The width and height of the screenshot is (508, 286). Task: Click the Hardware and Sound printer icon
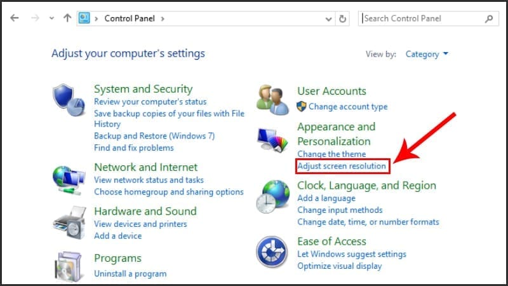tap(70, 223)
